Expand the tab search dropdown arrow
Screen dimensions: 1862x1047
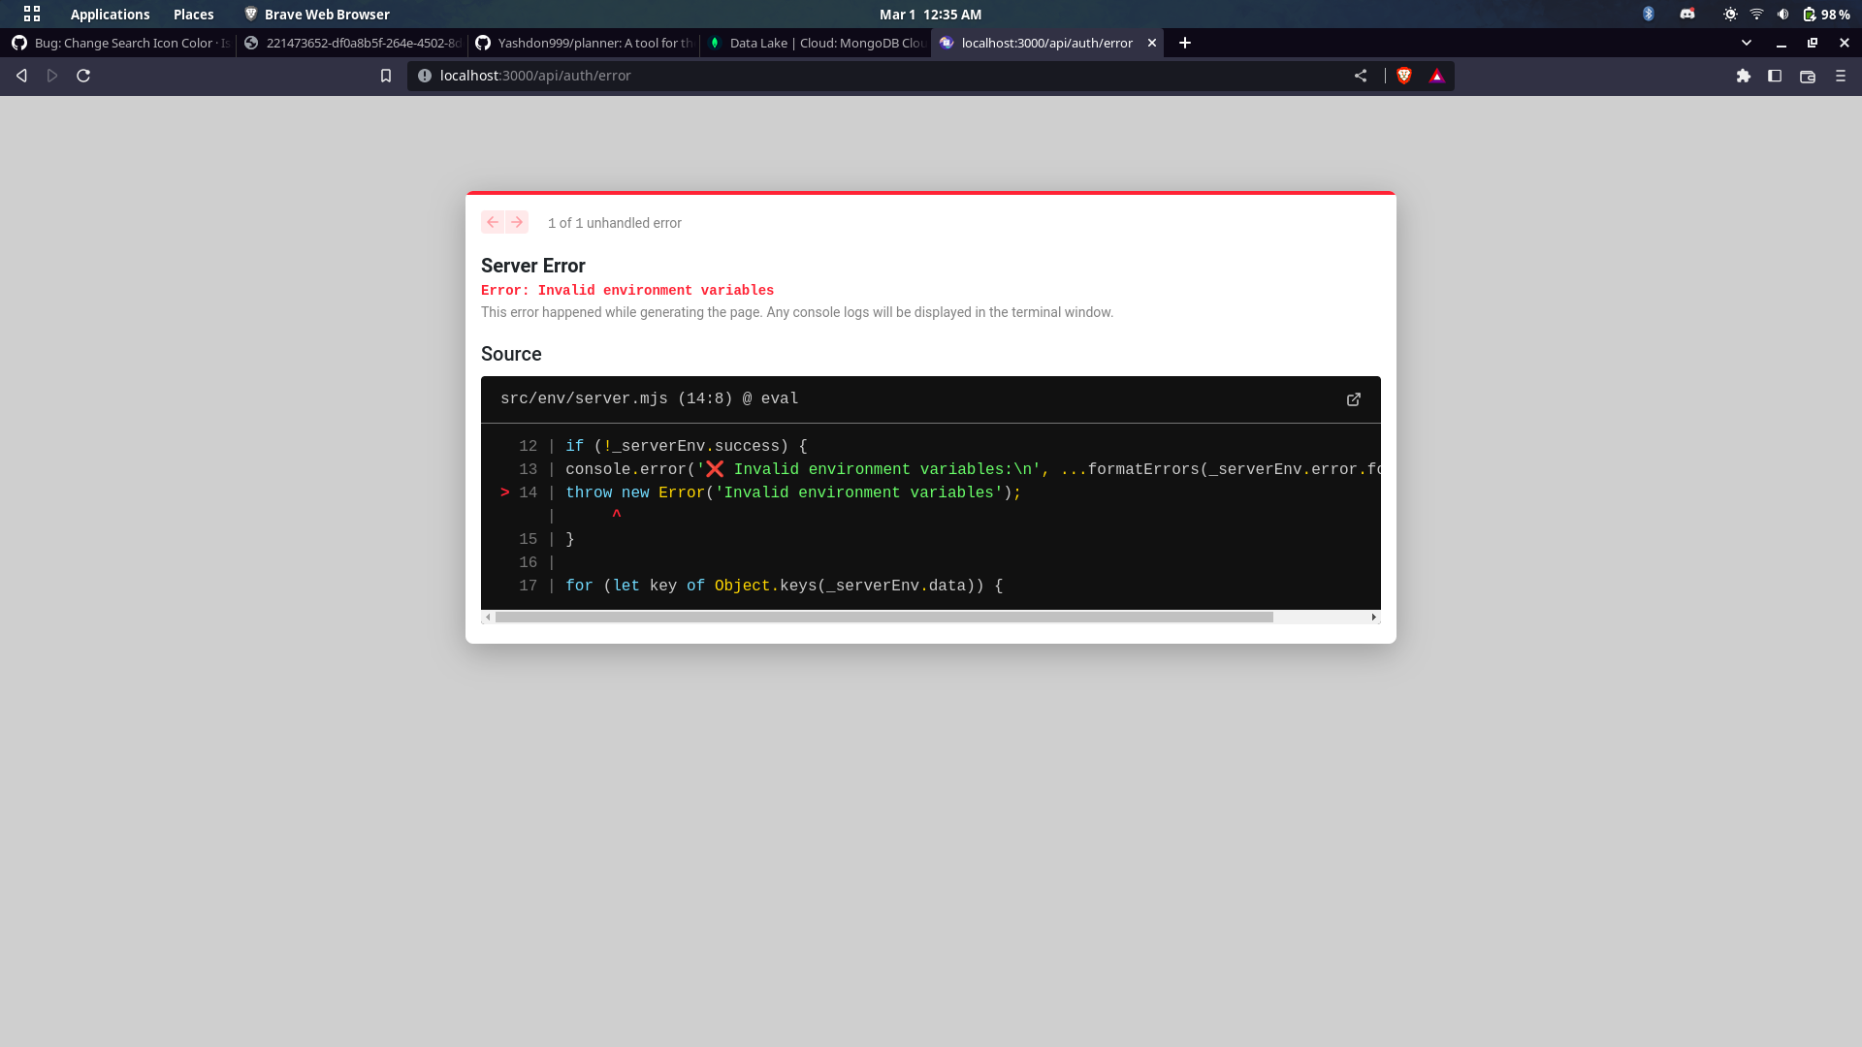coord(1747,43)
